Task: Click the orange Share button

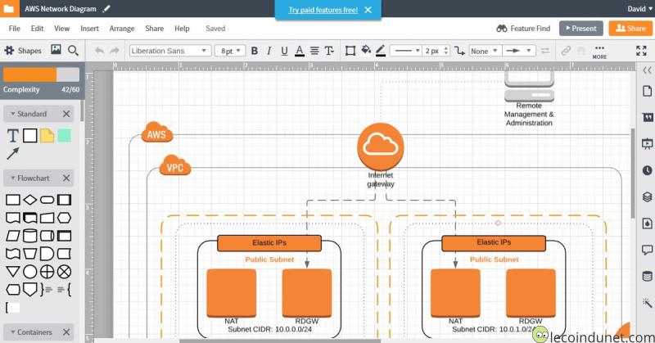Action: click(630, 29)
